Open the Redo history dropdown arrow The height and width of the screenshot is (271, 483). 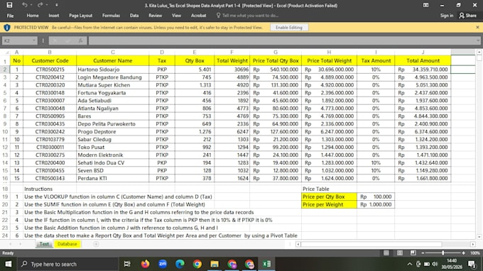tap(47, 5)
